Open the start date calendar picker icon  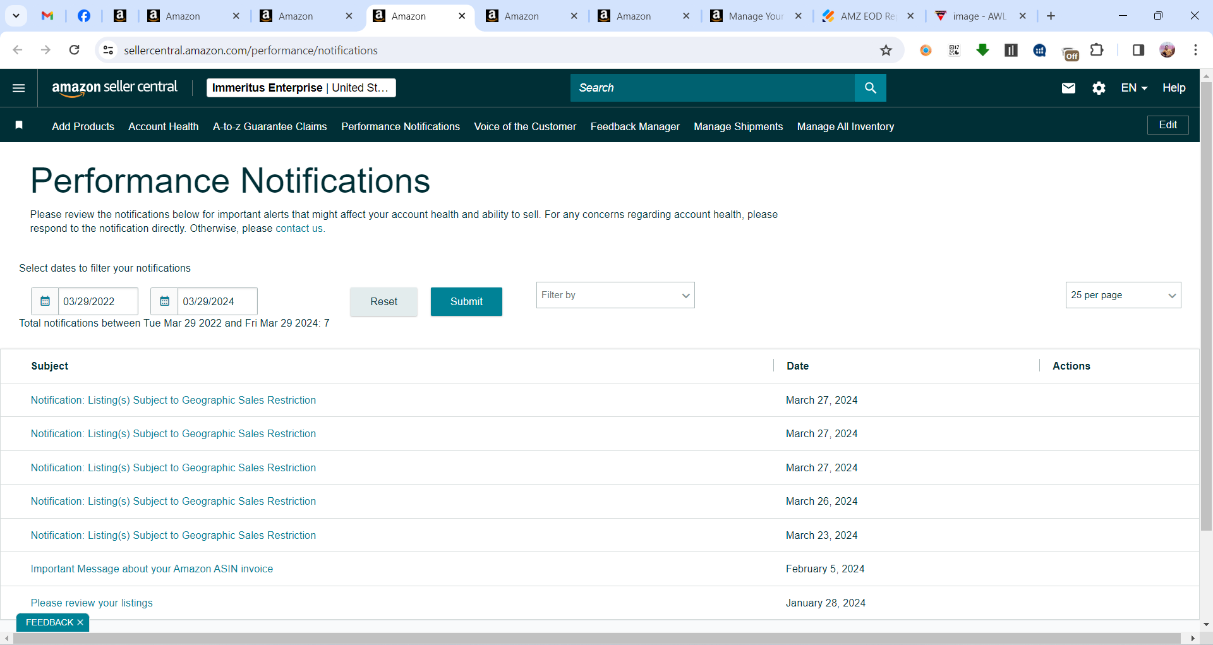[45, 301]
